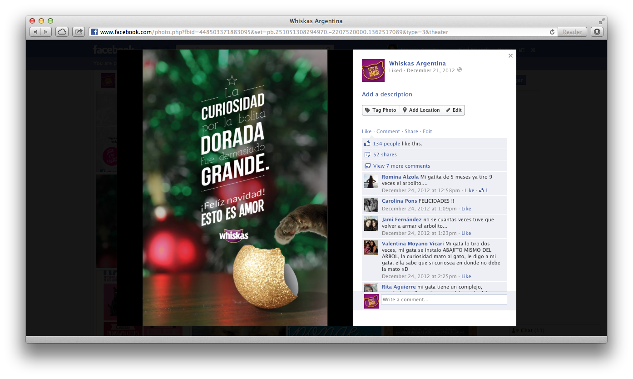Go back with Safari's back arrow

(35, 32)
